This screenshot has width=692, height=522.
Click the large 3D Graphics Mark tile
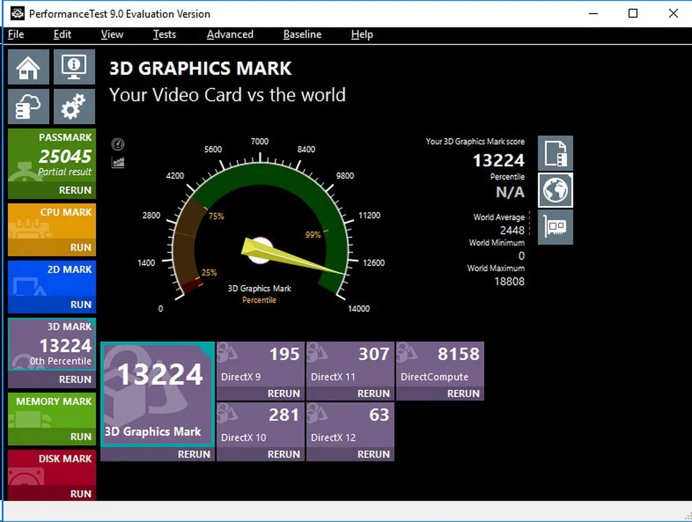point(158,394)
